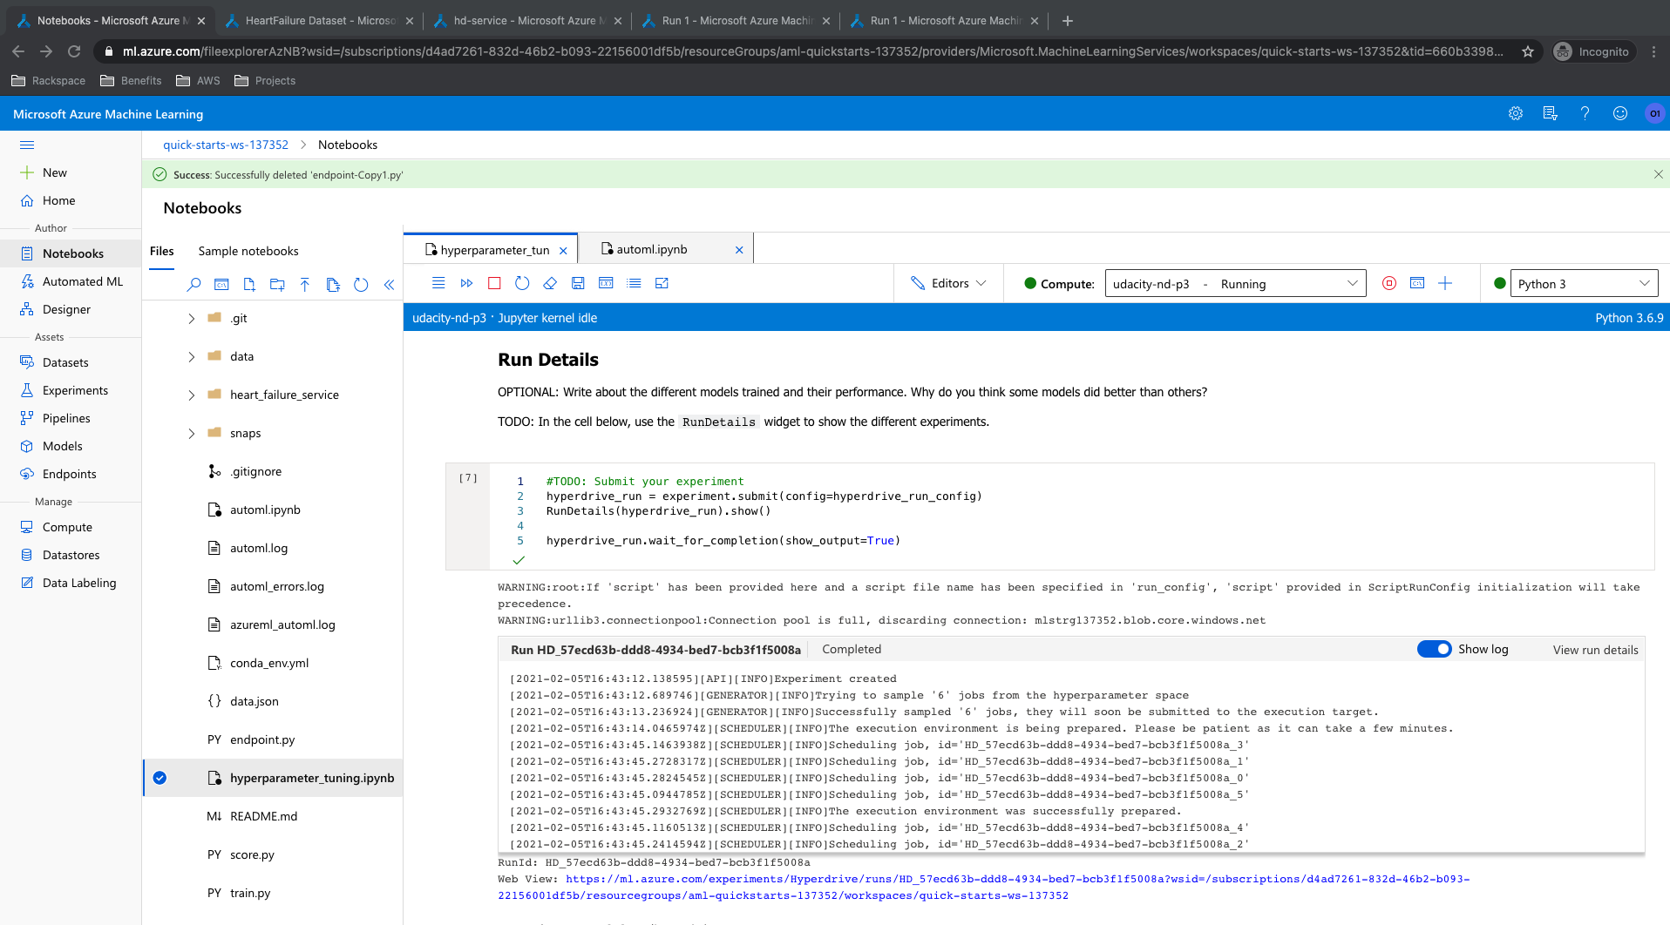Close the hyperparameter_tun editor tab
1670x925 pixels.
tap(563, 251)
